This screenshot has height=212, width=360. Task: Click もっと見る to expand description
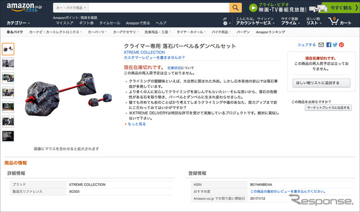coord(137,124)
